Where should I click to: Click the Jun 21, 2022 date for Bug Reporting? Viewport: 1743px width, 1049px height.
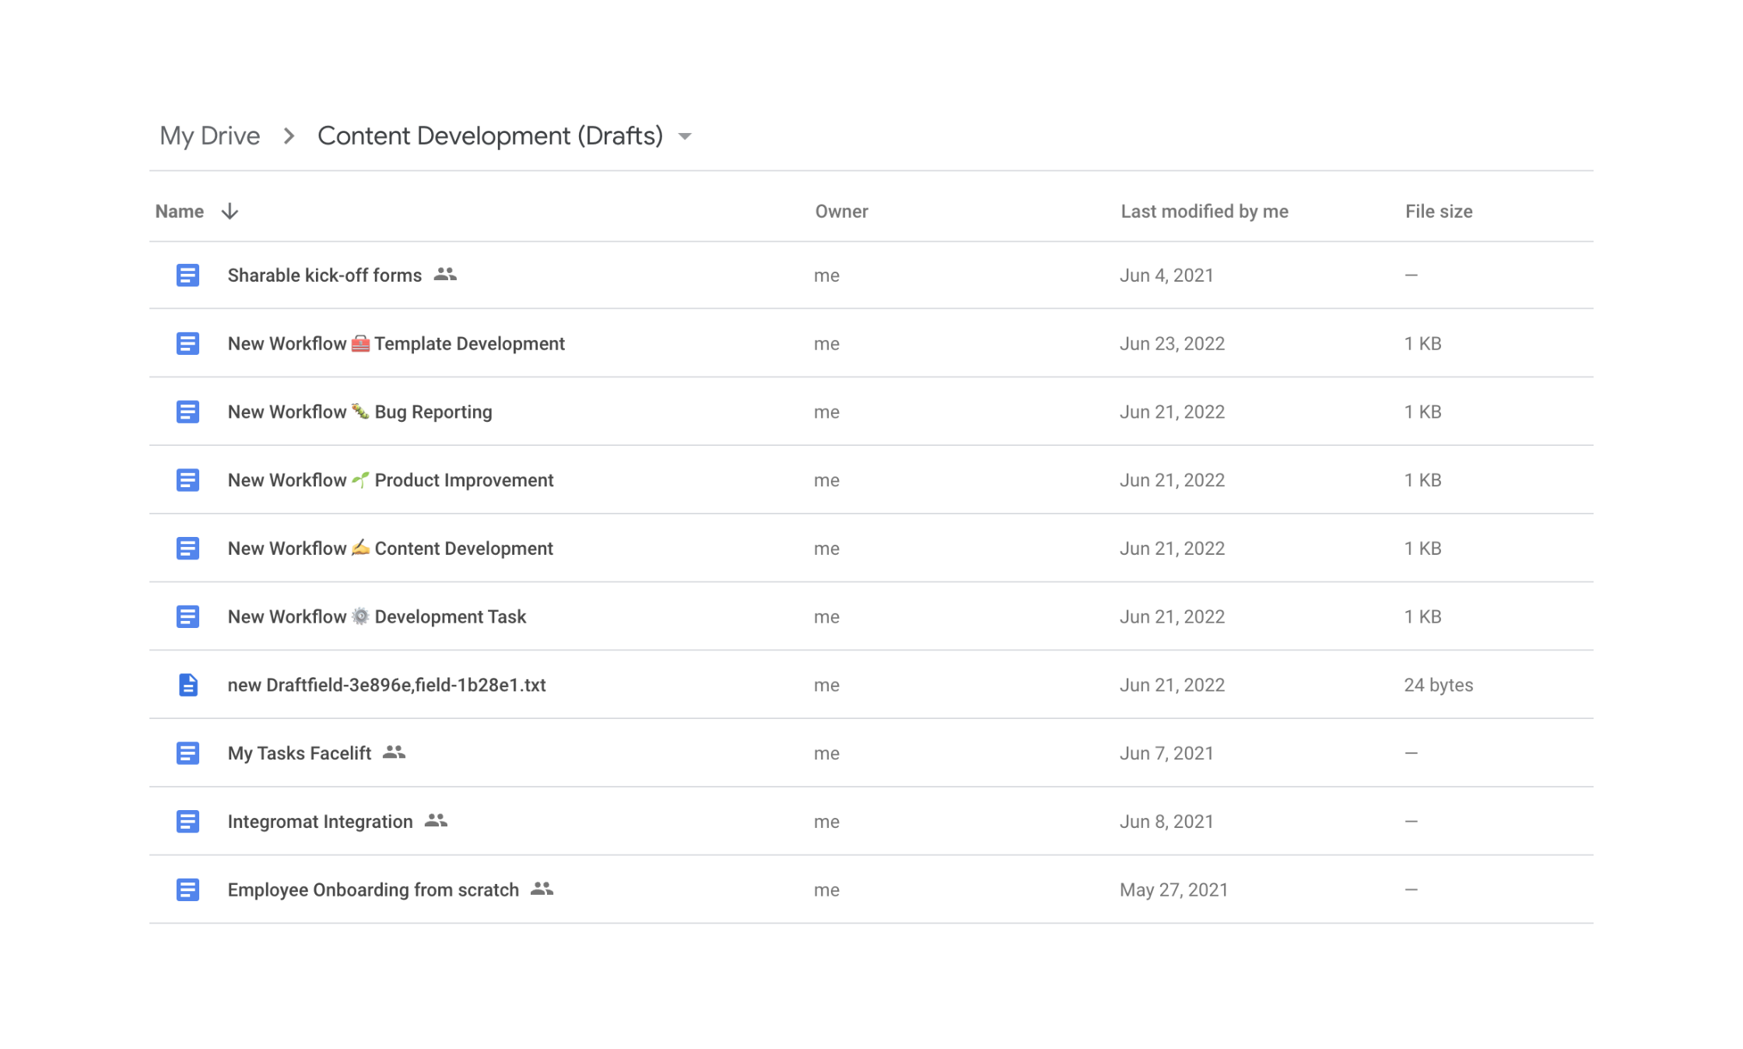1172,412
